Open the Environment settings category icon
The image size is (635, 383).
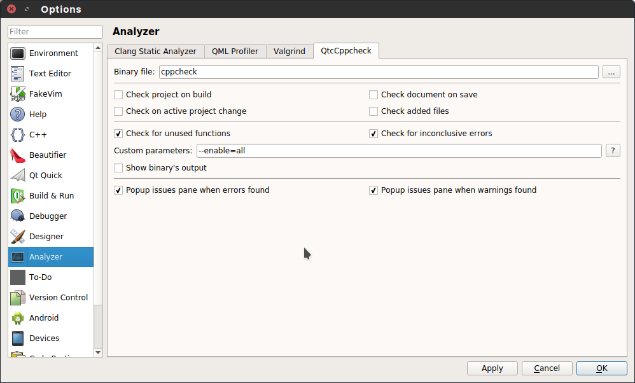click(18, 53)
